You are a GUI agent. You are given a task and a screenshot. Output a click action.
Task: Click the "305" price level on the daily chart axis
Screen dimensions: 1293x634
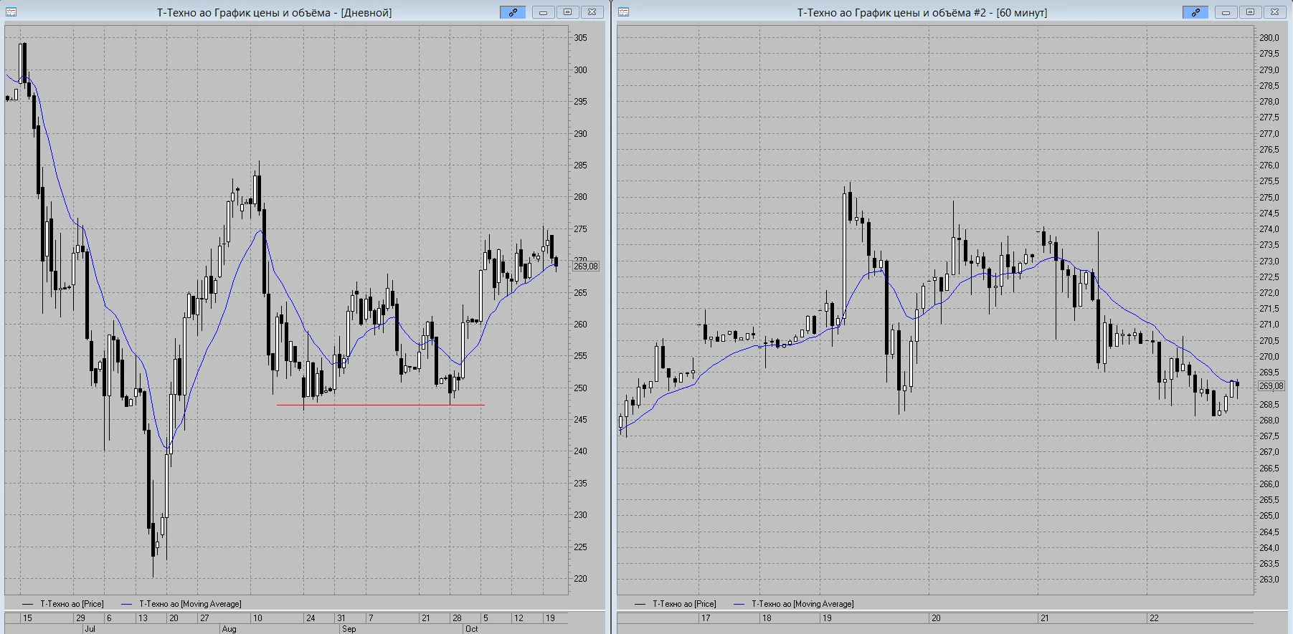(580, 38)
